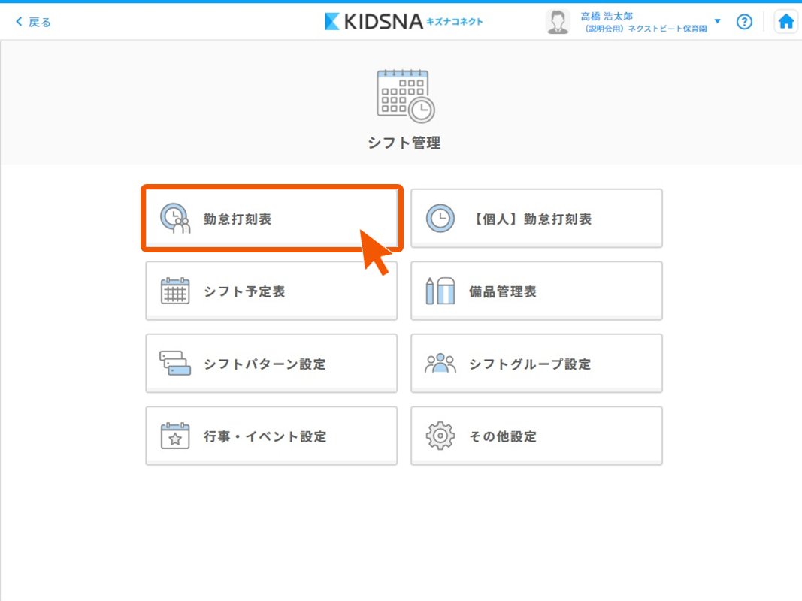Click the gear icon for その他設定

coord(440,436)
